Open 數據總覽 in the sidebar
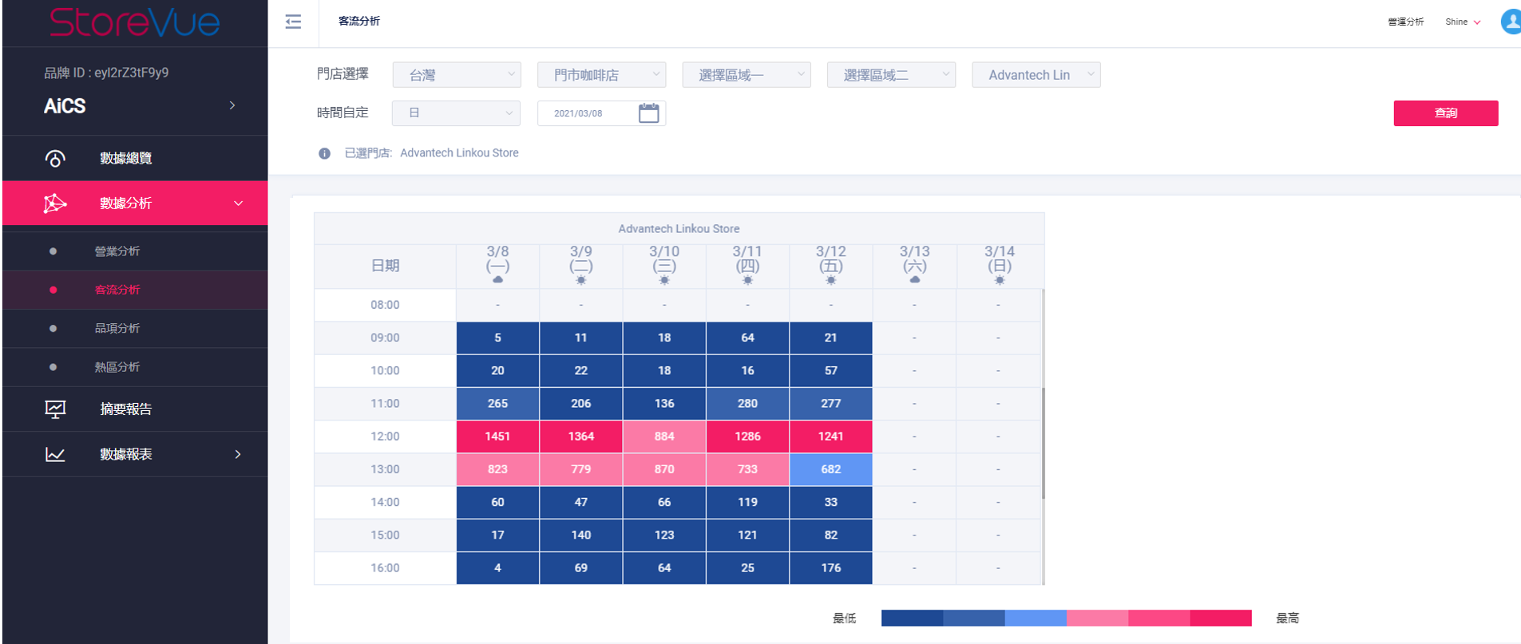Screen dimensions: 1521x644 pos(135,158)
